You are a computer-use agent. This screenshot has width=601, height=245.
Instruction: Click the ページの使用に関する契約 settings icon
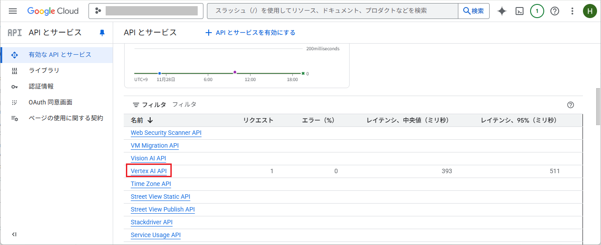tap(15, 119)
